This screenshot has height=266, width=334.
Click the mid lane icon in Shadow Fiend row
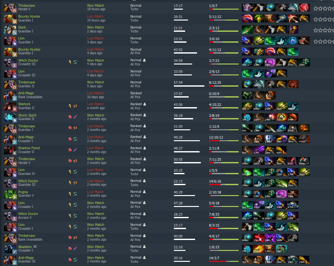(75, 150)
